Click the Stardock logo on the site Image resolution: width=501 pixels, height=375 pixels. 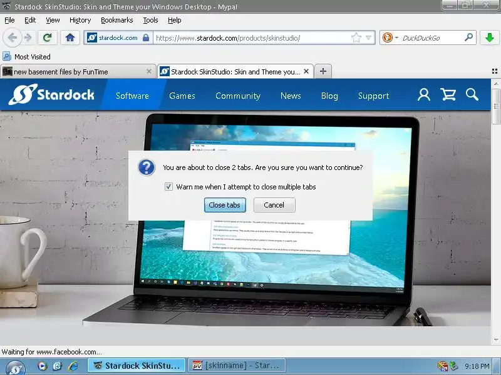(x=52, y=95)
